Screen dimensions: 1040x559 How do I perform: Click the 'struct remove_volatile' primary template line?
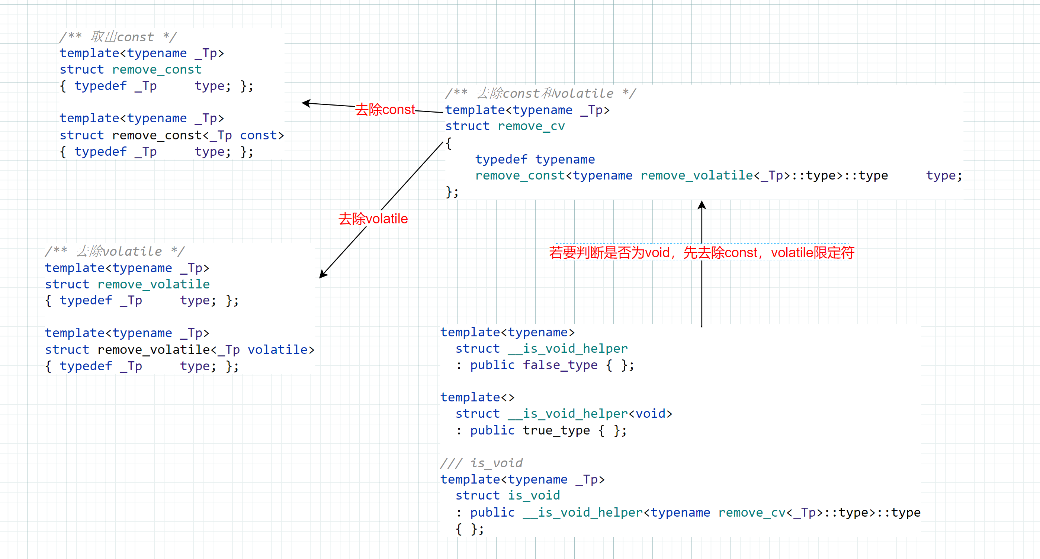pyautogui.click(x=127, y=284)
